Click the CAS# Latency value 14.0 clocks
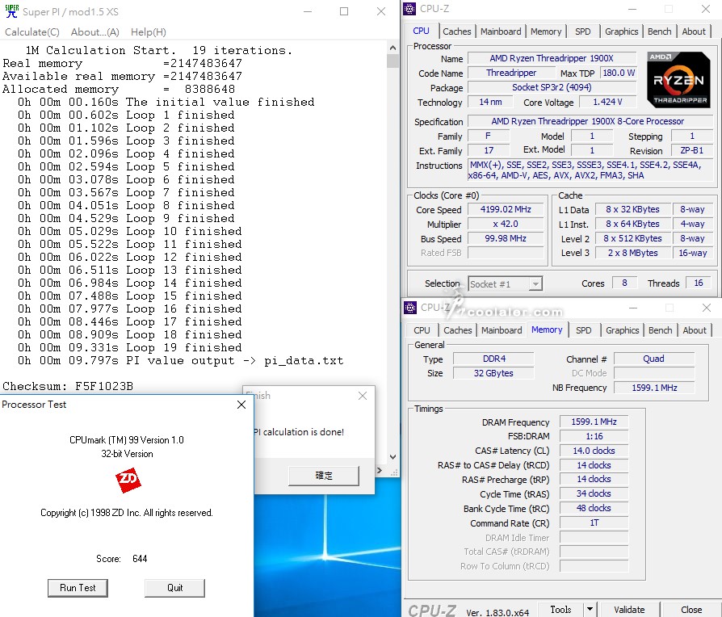Screen dimensions: 722x617 pyautogui.click(x=594, y=451)
